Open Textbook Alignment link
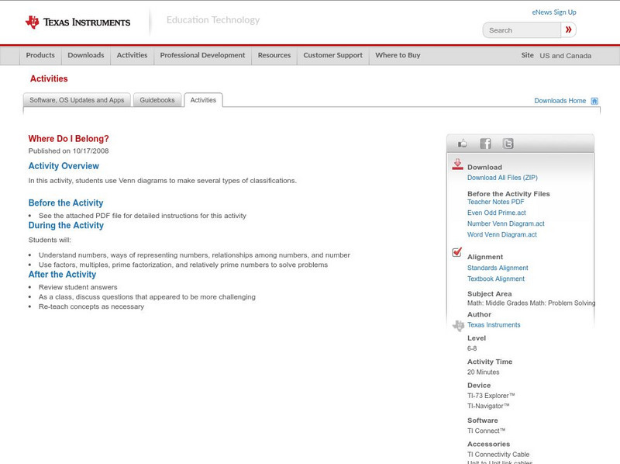 (x=496, y=279)
